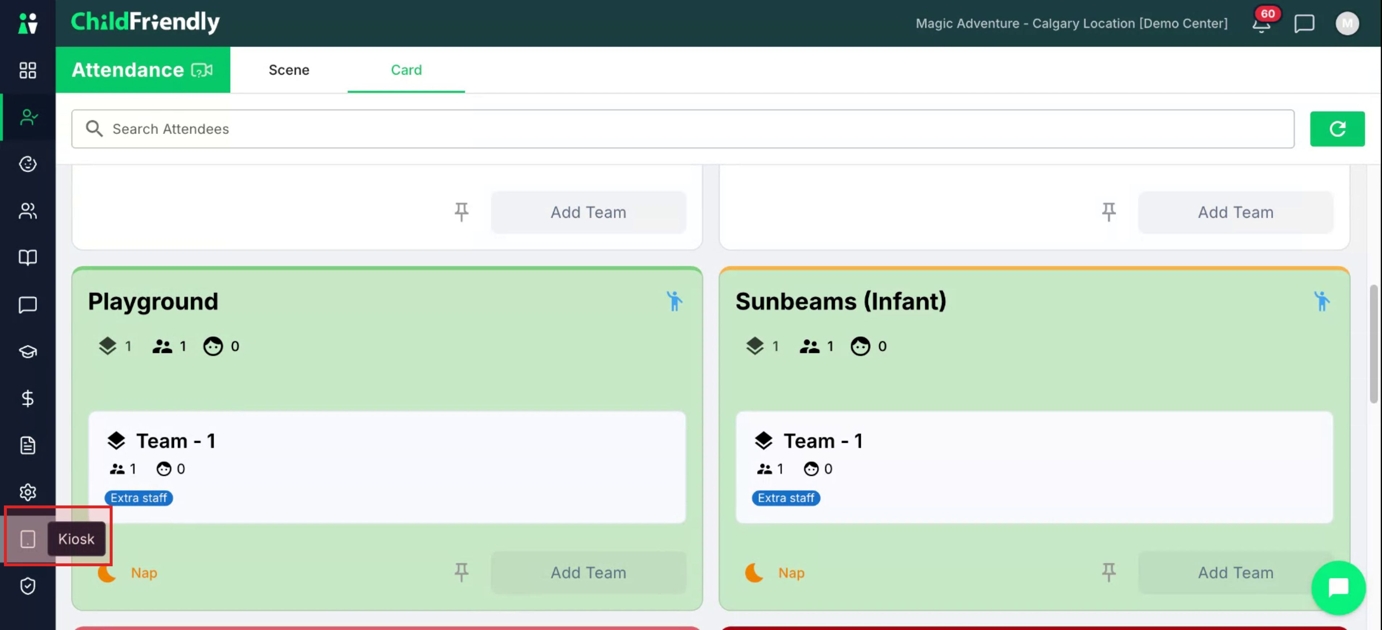The width and height of the screenshot is (1382, 630).
Task: Open notifications bell with 60 badge
Action: (1262, 23)
